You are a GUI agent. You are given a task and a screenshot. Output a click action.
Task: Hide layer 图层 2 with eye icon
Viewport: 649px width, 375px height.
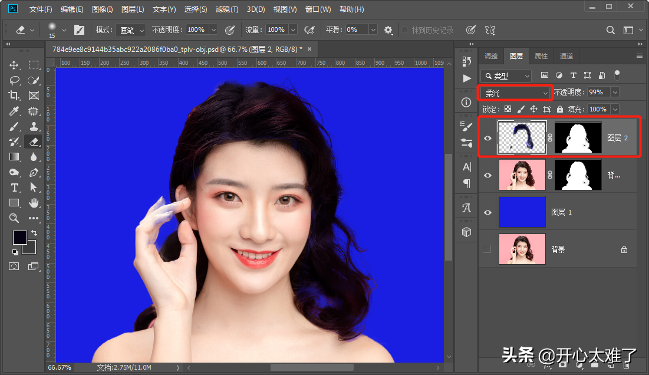tap(487, 138)
